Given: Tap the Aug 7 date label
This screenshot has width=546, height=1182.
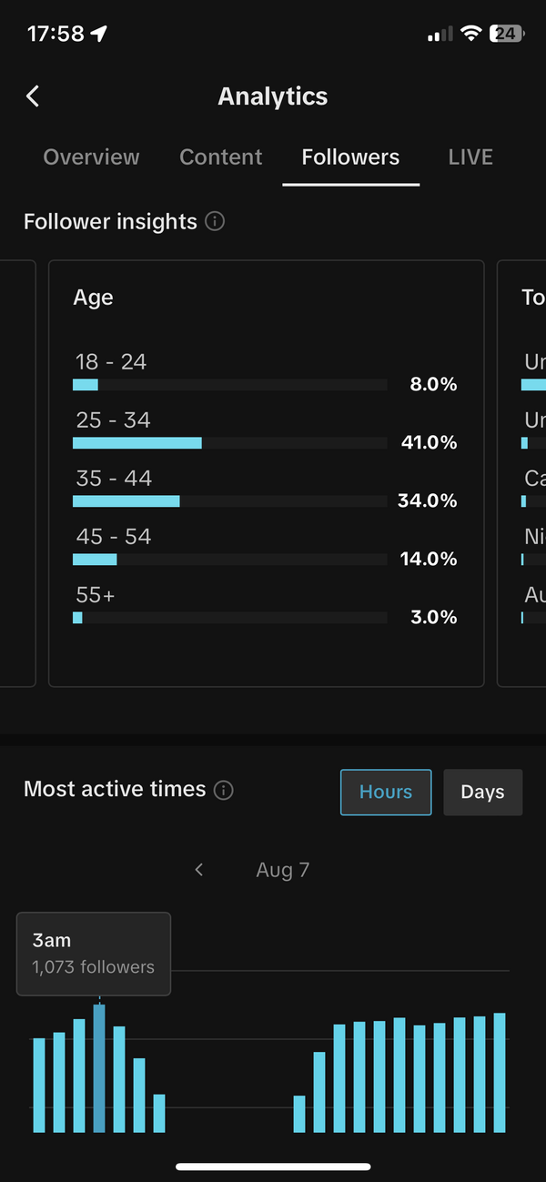Looking at the screenshot, I should [x=282, y=870].
